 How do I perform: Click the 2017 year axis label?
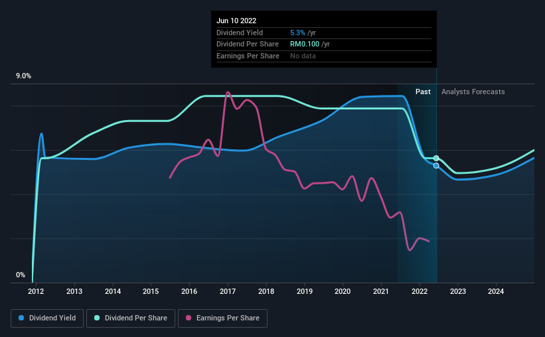pos(228,291)
